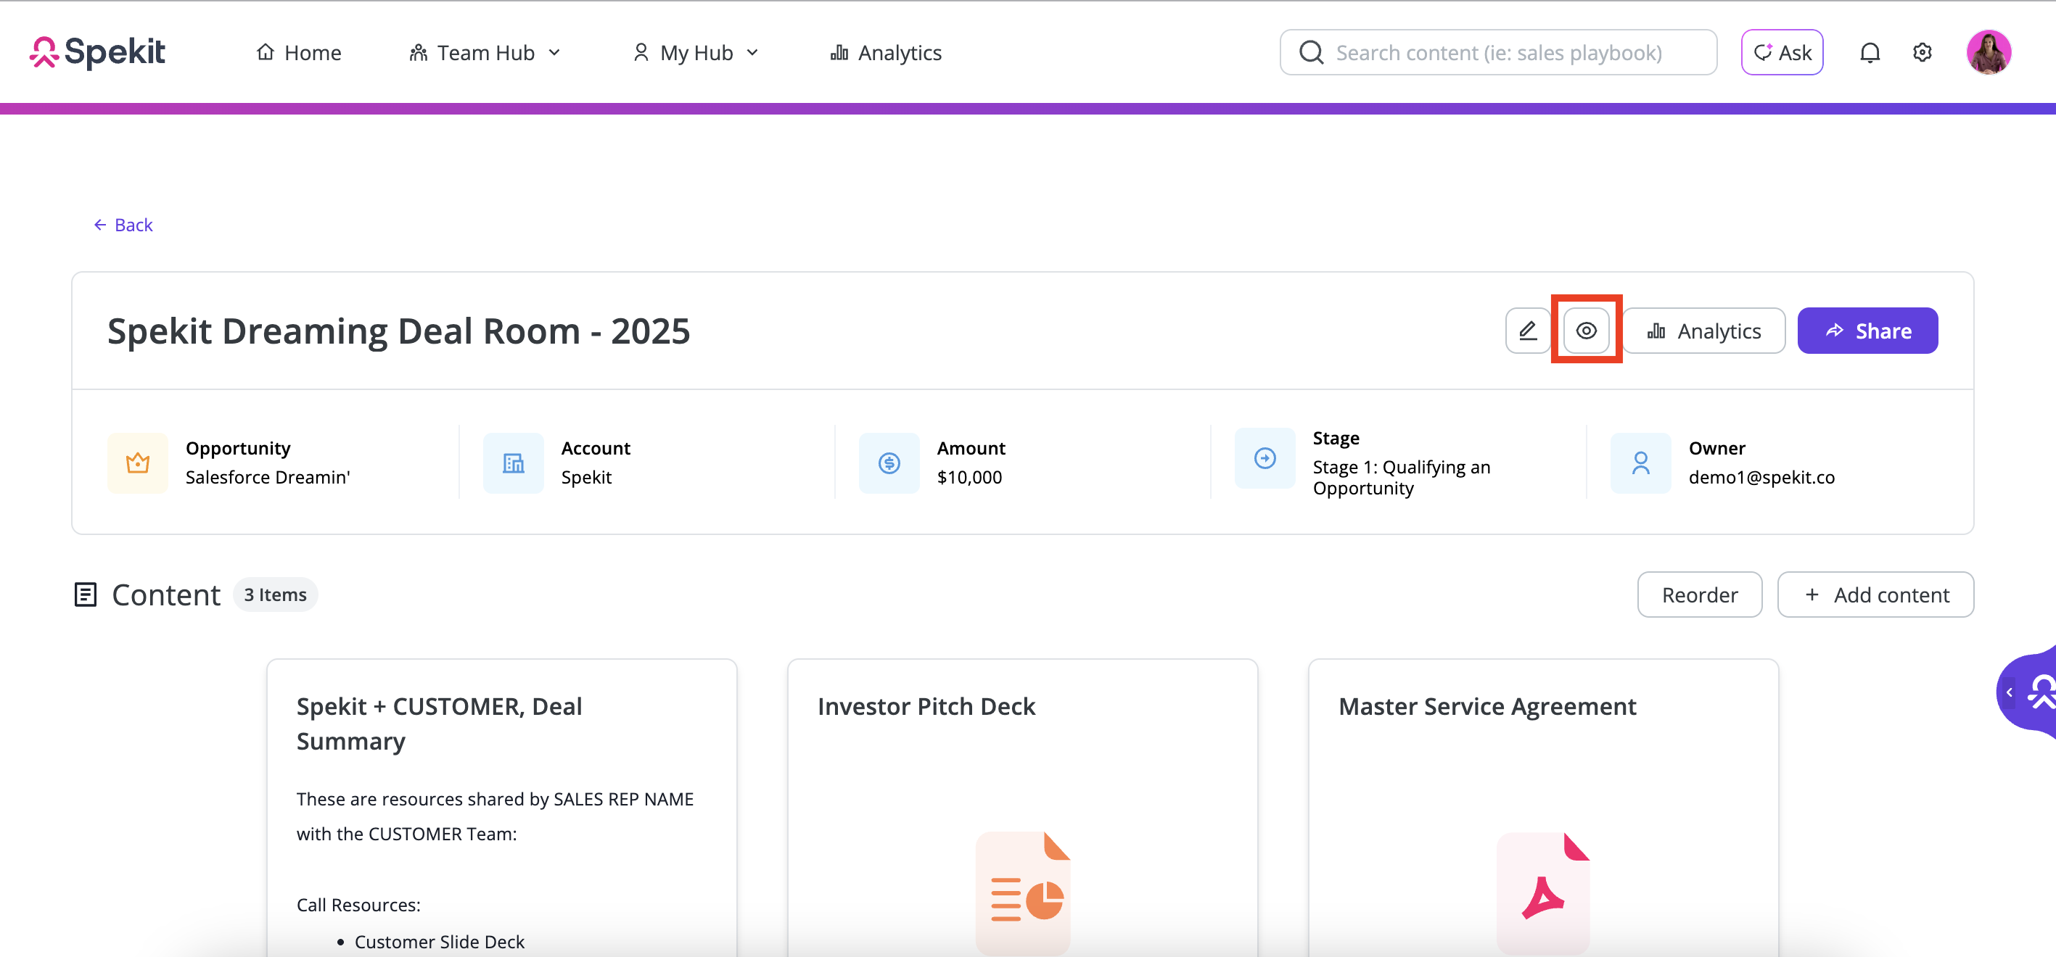Click the Spekit logo
The width and height of the screenshot is (2056, 957).
97,53
